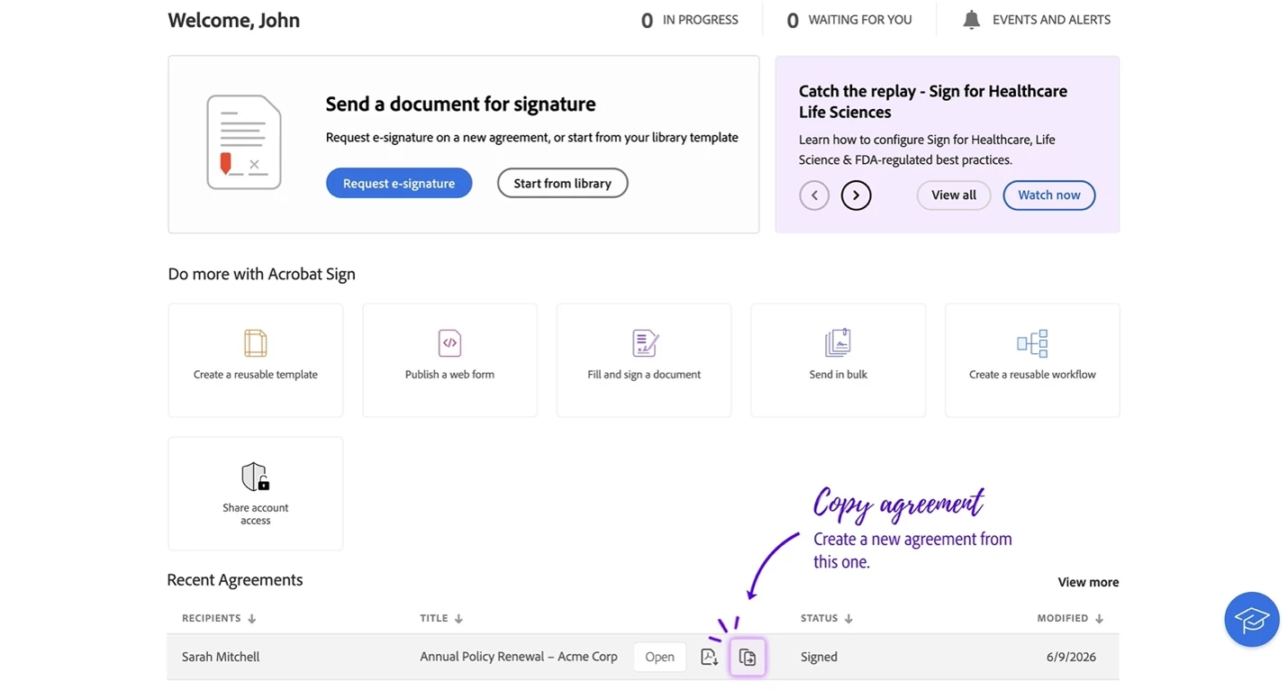The width and height of the screenshot is (1288, 691).
Task: Sort agreements by the Status column arrow
Action: (x=848, y=619)
